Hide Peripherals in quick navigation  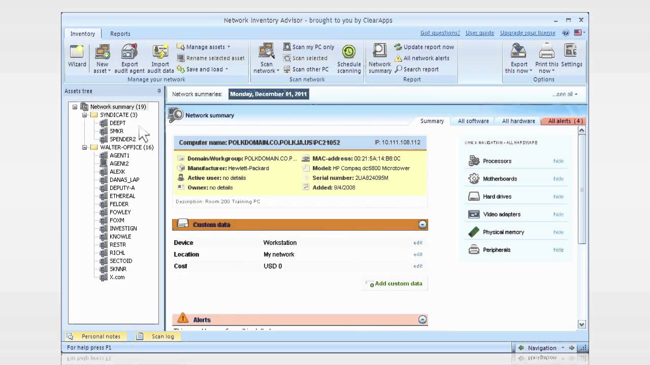[x=559, y=249]
